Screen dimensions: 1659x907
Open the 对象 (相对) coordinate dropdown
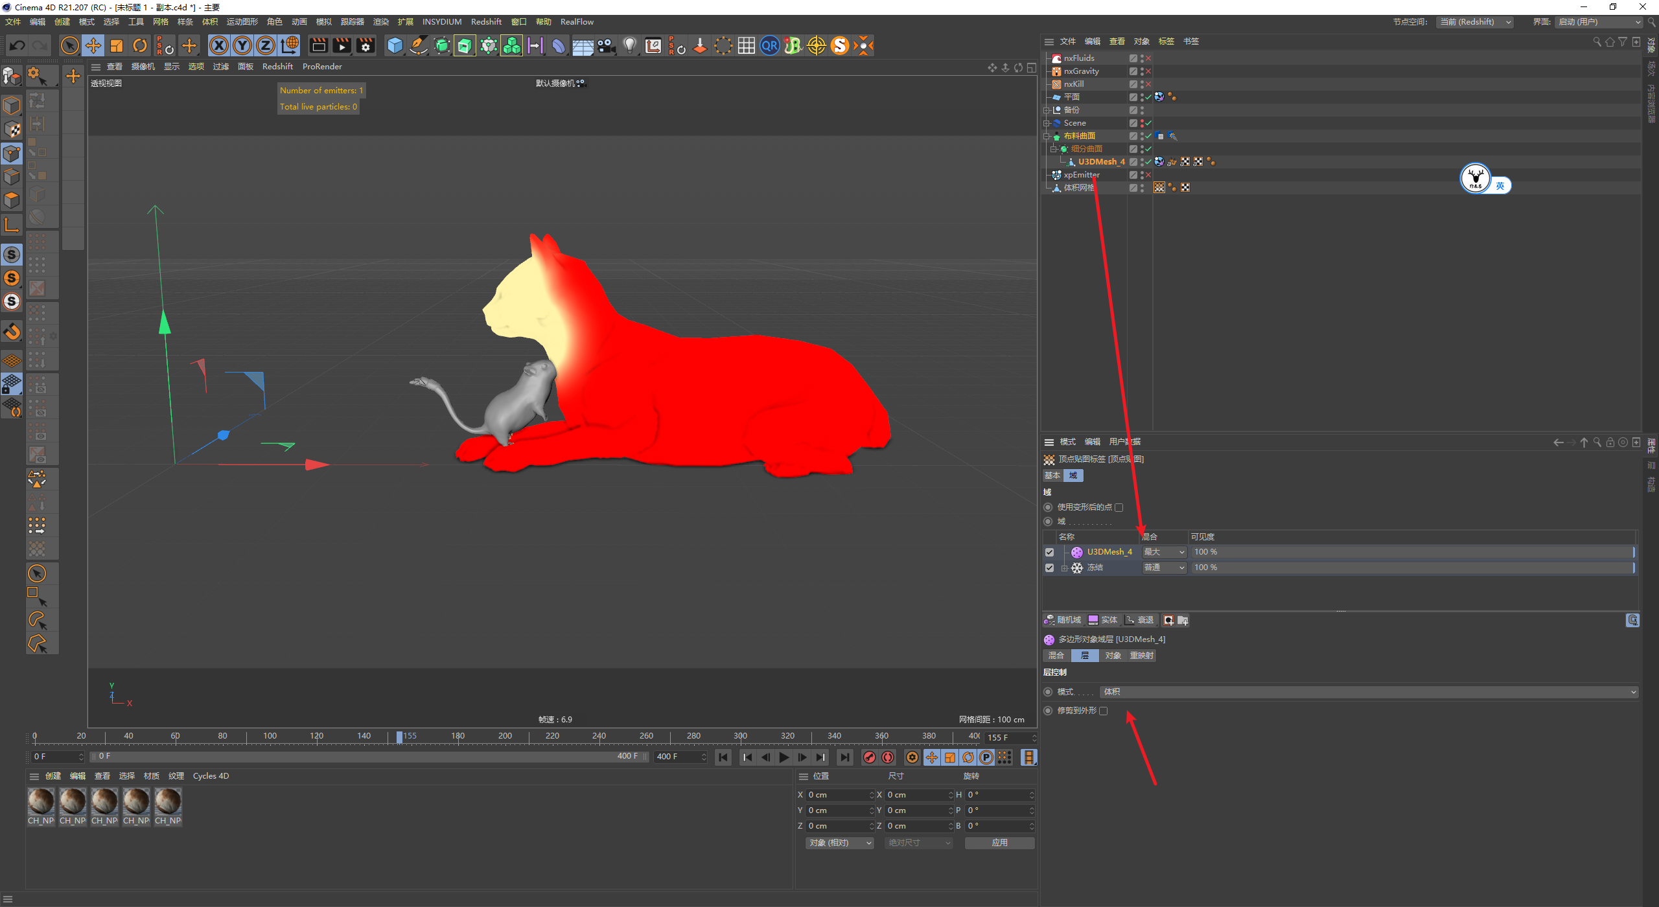click(x=840, y=843)
